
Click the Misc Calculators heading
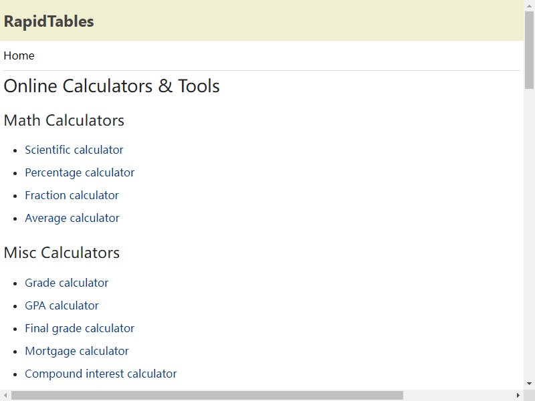(62, 253)
